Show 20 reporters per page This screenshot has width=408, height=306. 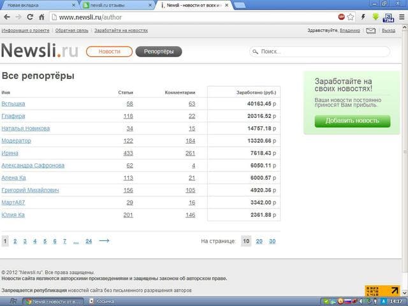(259, 241)
